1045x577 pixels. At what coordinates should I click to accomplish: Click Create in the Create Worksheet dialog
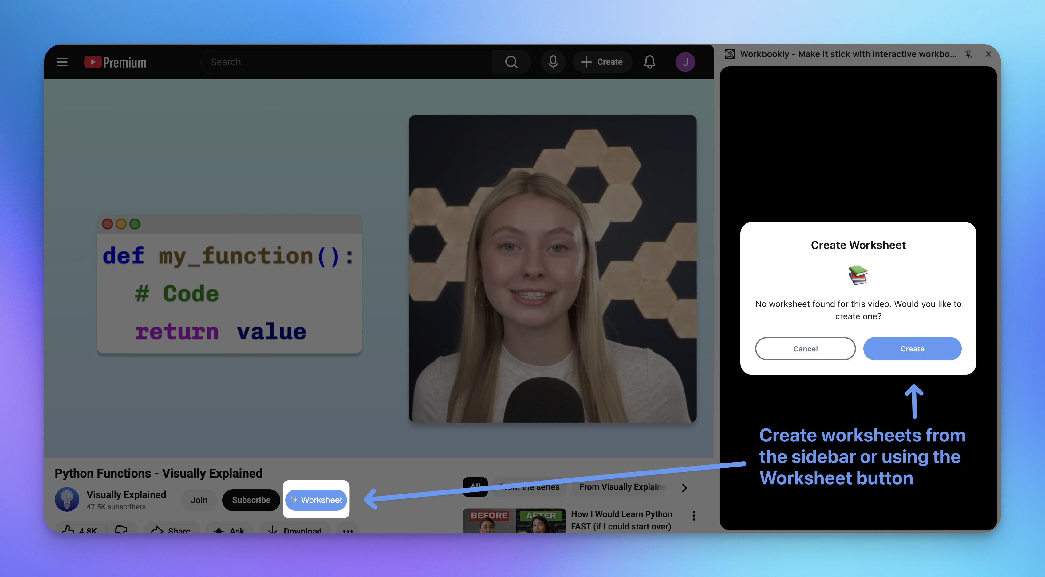(x=912, y=348)
